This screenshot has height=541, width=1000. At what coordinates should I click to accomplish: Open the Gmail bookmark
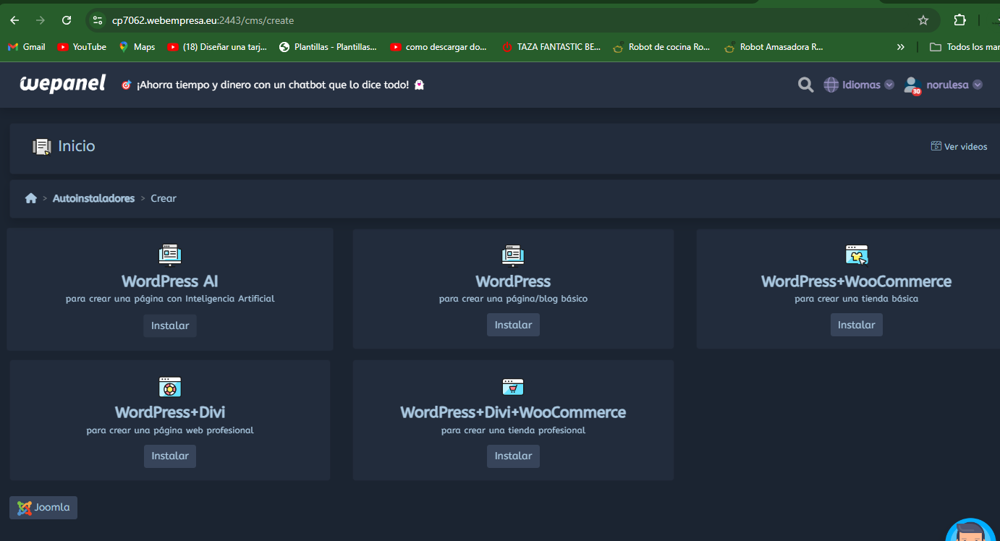(27, 47)
